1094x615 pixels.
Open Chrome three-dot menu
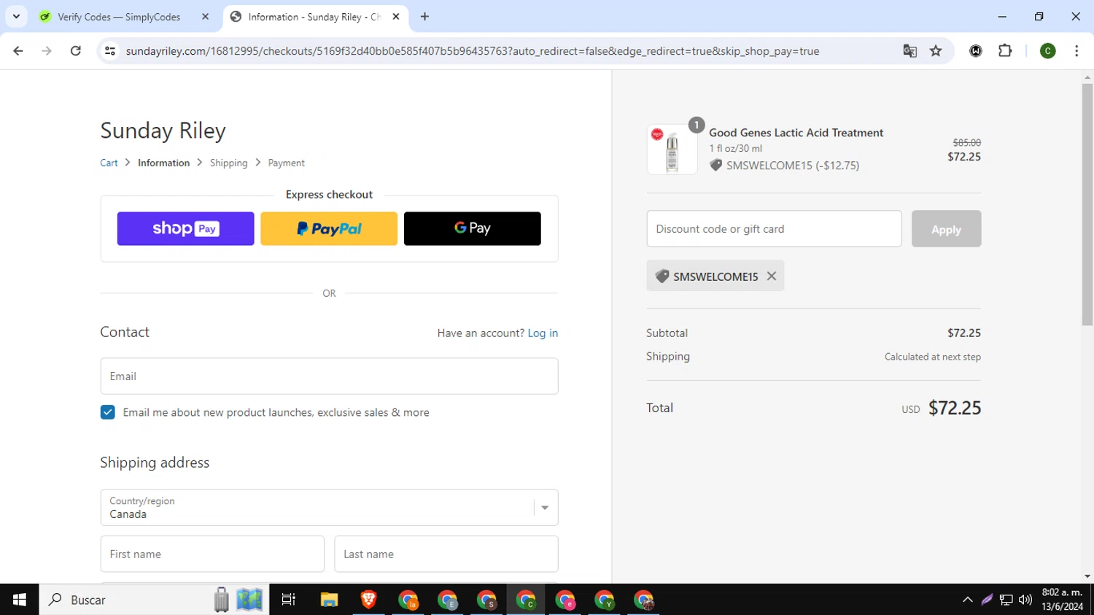(1076, 51)
